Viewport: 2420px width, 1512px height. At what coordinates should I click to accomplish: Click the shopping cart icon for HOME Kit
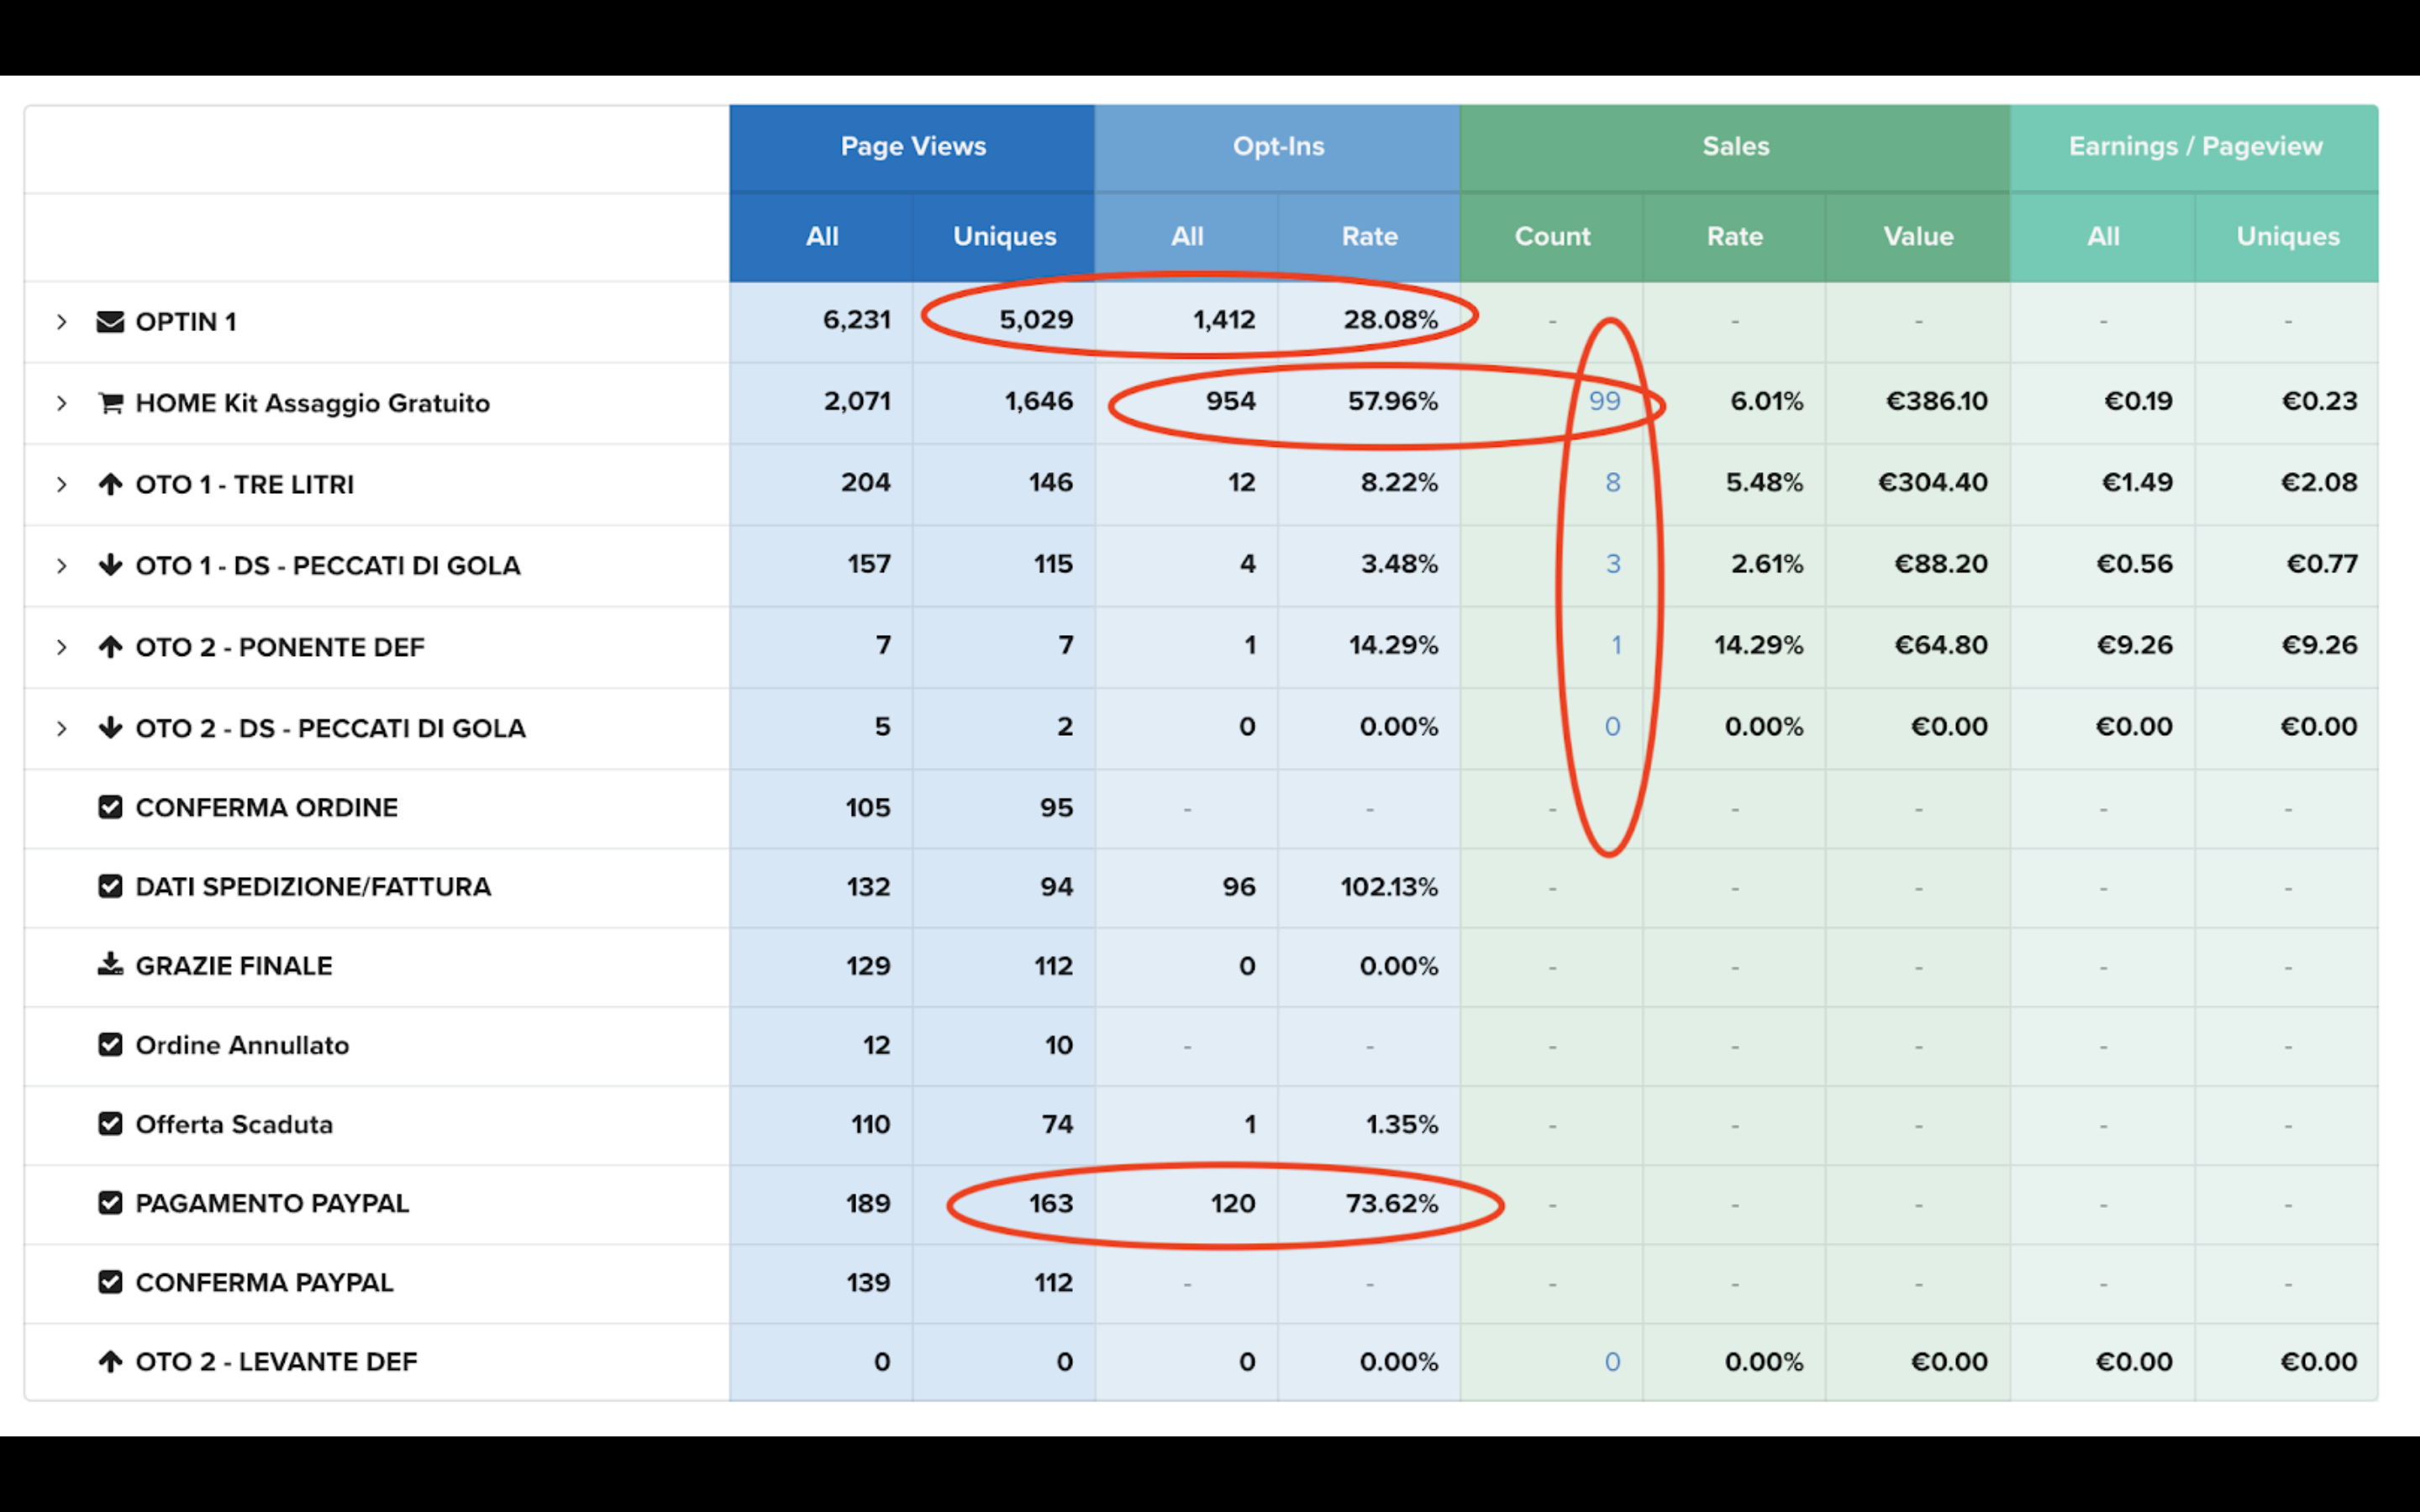110,403
